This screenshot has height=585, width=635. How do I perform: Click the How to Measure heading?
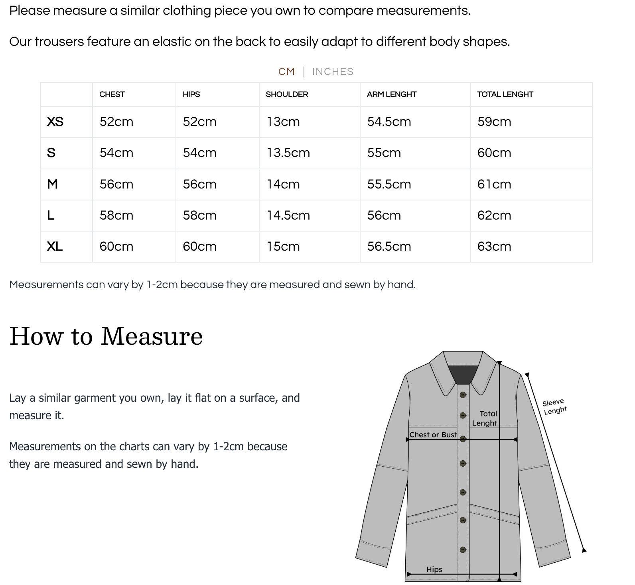tap(106, 336)
